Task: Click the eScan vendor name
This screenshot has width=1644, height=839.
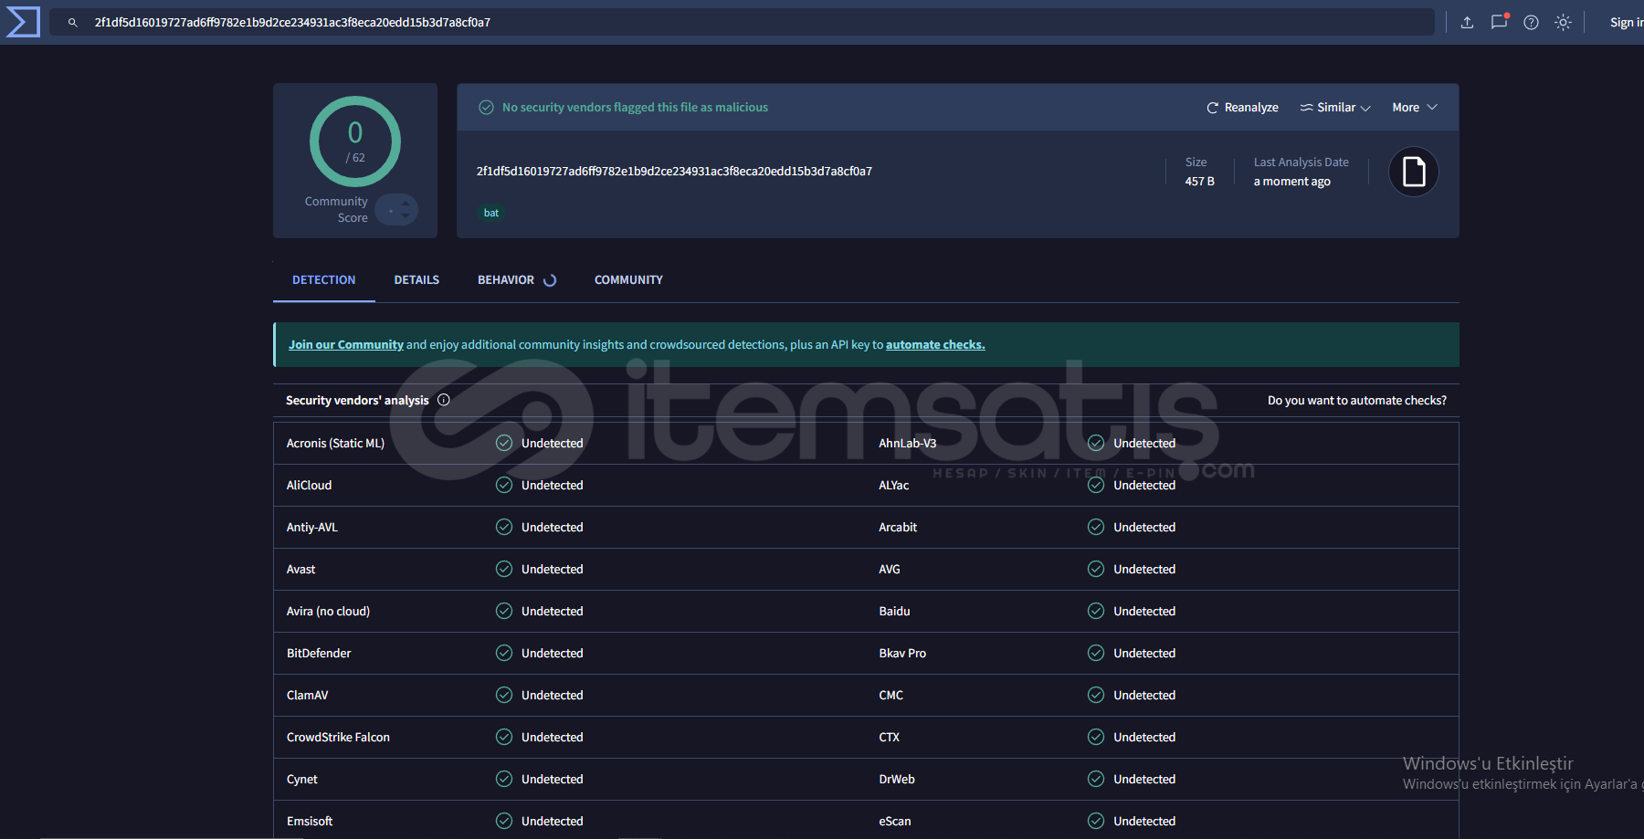Action: click(895, 822)
